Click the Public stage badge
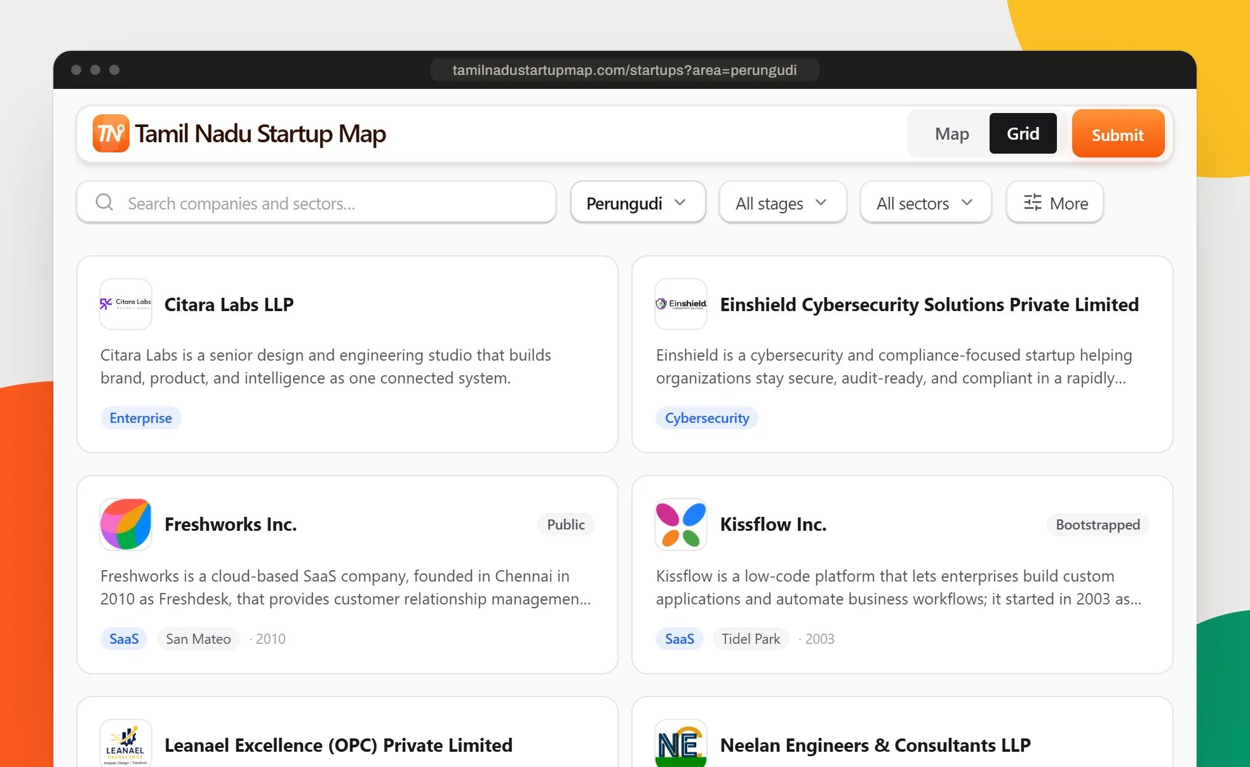Image resolution: width=1250 pixels, height=767 pixels. (x=566, y=524)
